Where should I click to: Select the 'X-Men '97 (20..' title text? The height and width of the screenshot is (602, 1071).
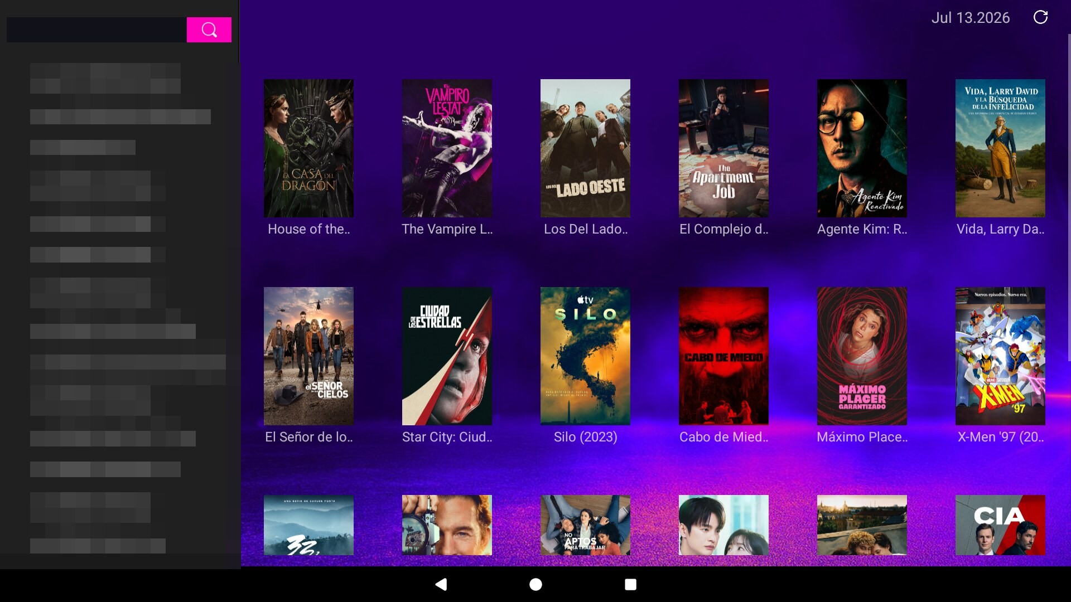[1000, 437]
